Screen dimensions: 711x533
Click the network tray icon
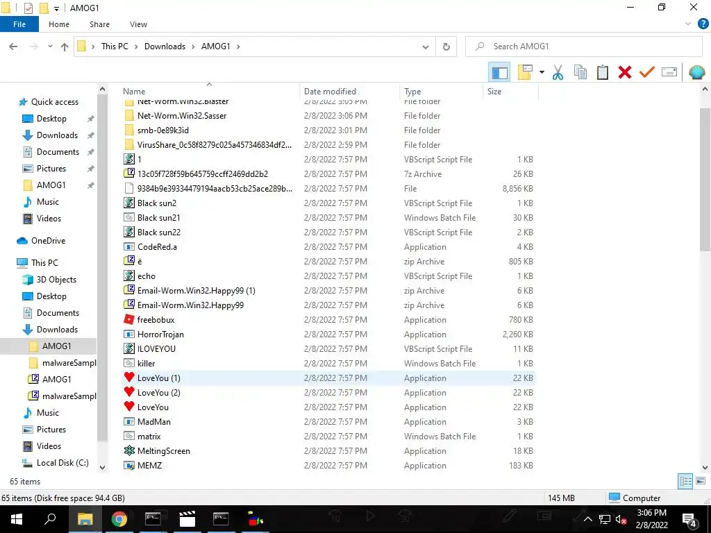[x=605, y=519]
